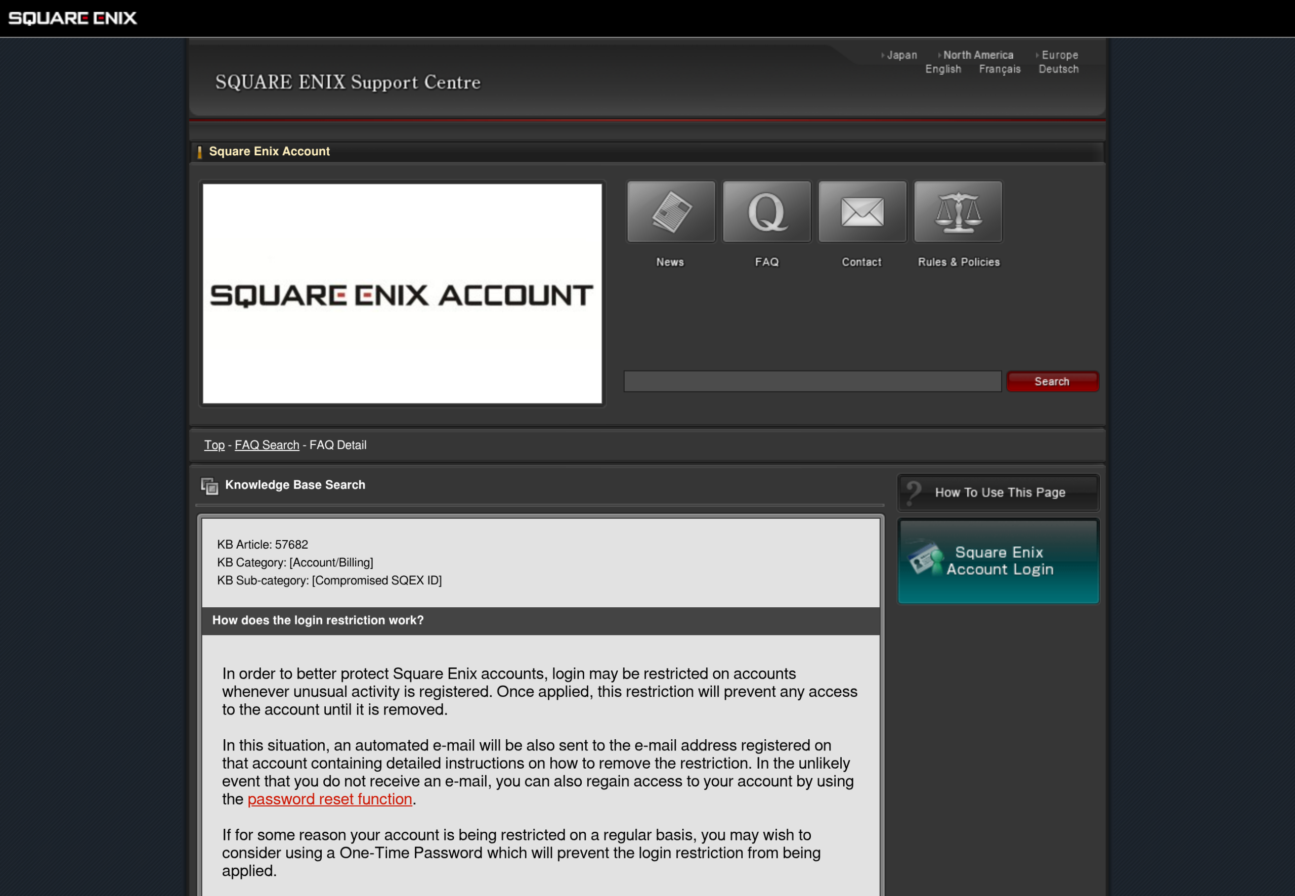Click the Knowledge Base Search heading text
This screenshot has width=1295, height=896.
coord(295,485)
